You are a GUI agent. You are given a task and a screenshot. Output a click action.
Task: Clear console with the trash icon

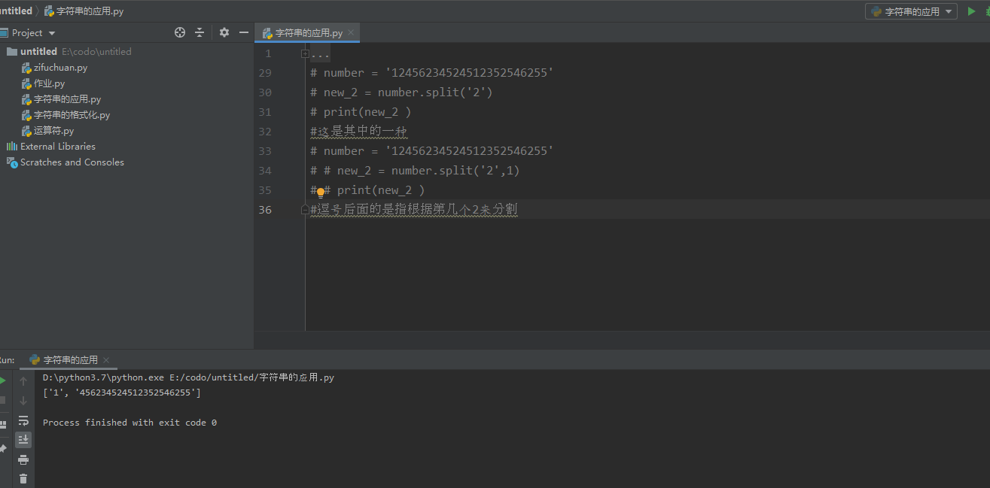23,478
